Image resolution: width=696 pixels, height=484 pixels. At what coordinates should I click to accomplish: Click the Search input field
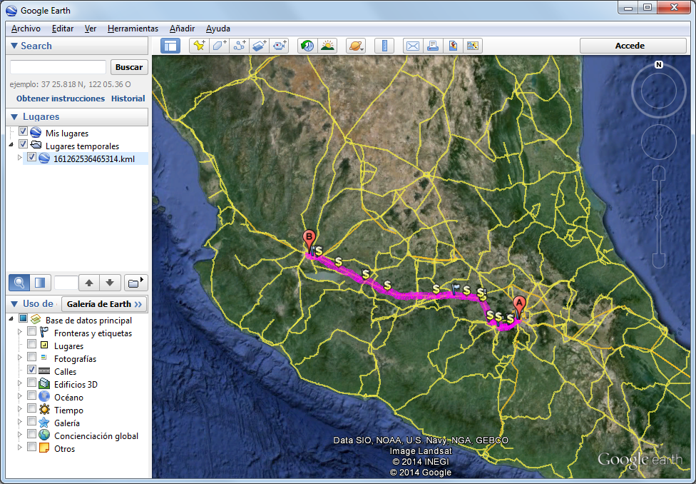click(58, 67)
